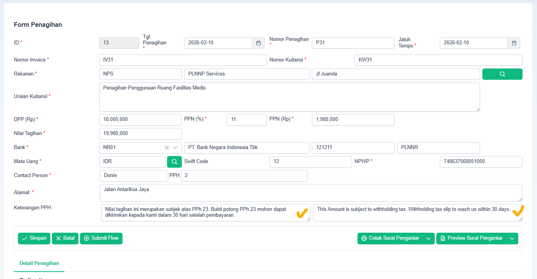Viewport: 537px width, 279px height.
Task: Focus the Uraian Kuitansi text area
Action: [289, 97]
